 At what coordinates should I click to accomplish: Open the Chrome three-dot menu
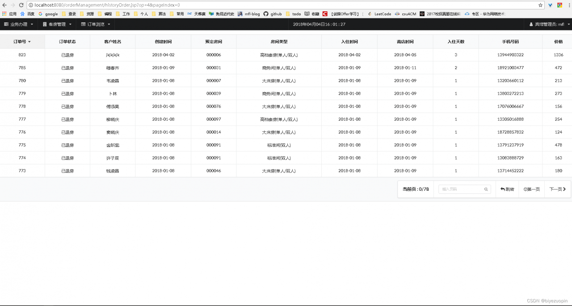click(x=568, y=5)
